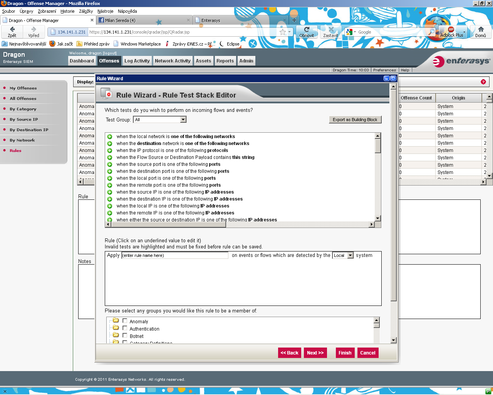Open red help question mark icon
Viewport: 493px width, 395px height.
pyautogui.click(x=483, y=82)
